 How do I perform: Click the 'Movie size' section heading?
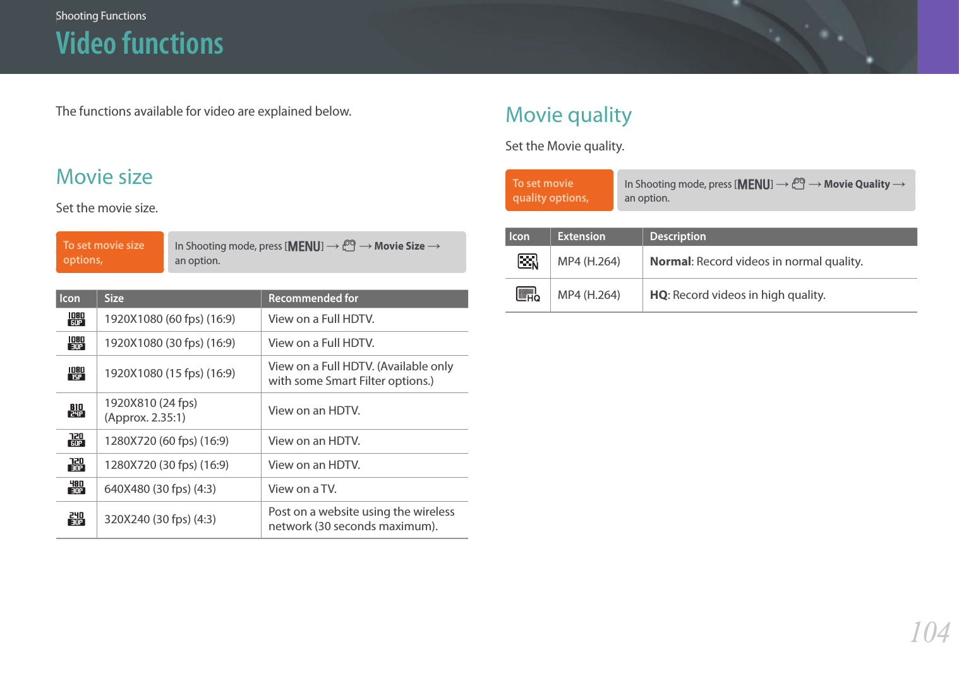click(104, 176)
